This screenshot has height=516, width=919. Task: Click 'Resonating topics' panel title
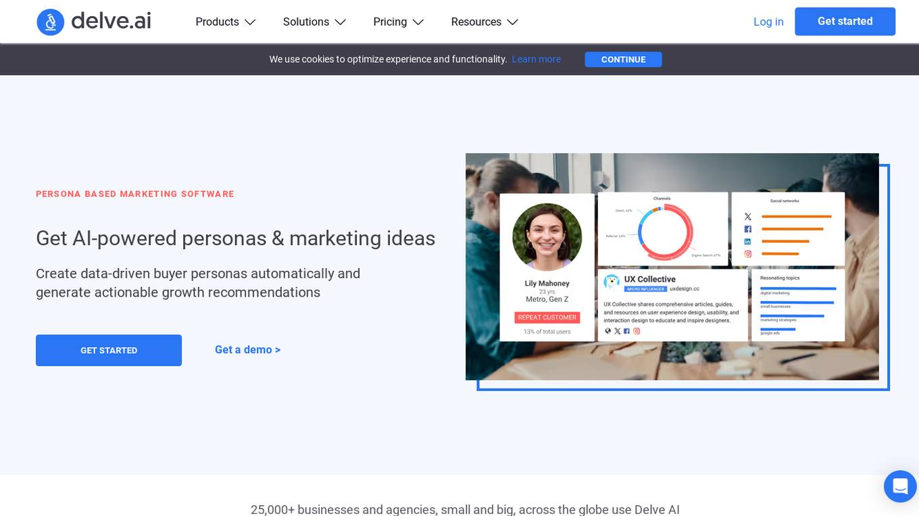pyautogui.click(x=780, y=278)
